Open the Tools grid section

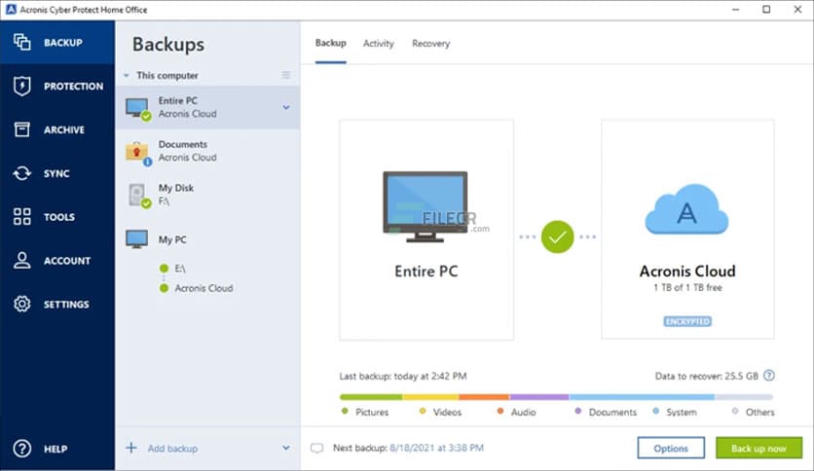pyautogui.click(x=21, y=217)
